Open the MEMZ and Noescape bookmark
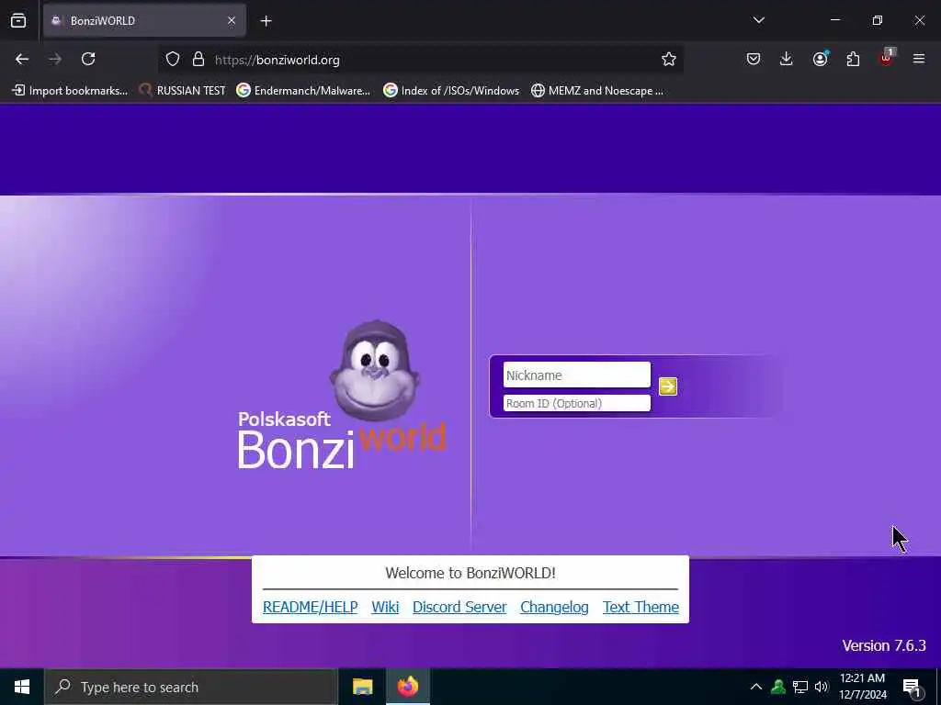The height and width of the screenshot is (705, 941). point(597,91)
